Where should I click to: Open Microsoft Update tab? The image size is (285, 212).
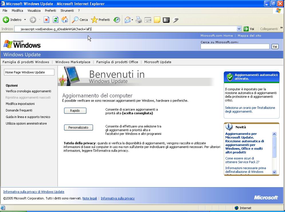[x=158, y=62]
